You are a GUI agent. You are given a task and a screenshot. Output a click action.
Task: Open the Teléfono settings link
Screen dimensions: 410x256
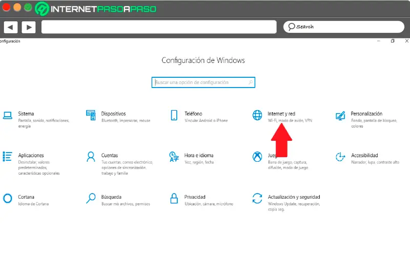(193, 114)
